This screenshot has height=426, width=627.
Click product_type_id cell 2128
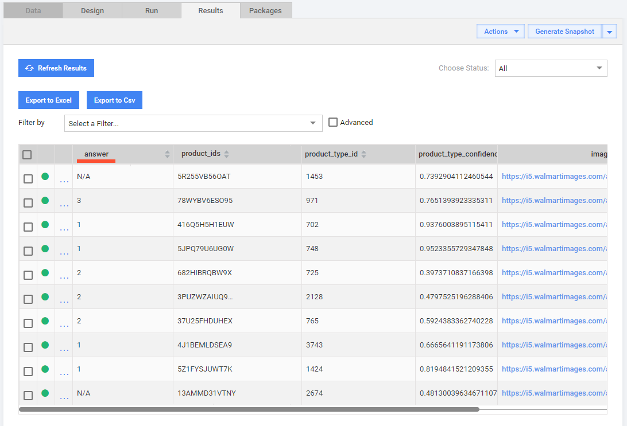(x=314, y=297)
